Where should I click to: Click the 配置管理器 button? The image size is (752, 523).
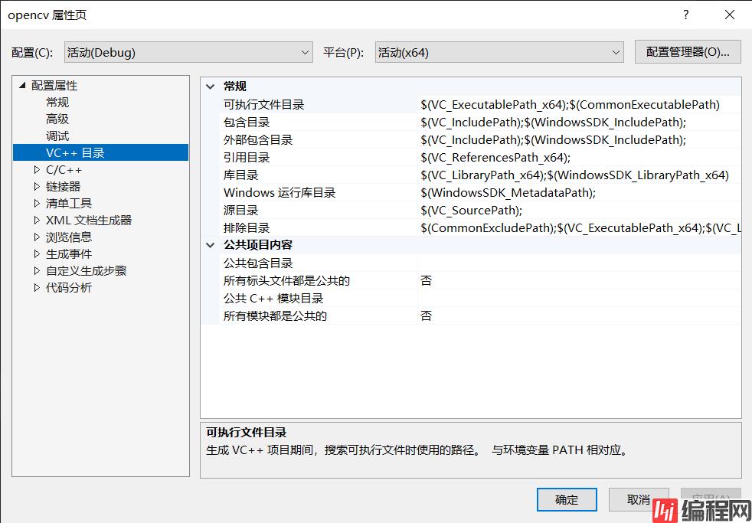click(687, 52)
